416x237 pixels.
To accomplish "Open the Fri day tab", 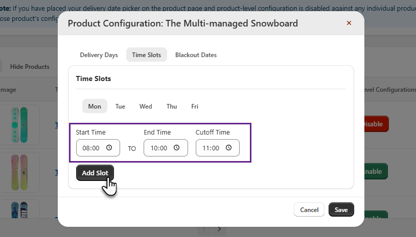I will (x=195, y=107).
